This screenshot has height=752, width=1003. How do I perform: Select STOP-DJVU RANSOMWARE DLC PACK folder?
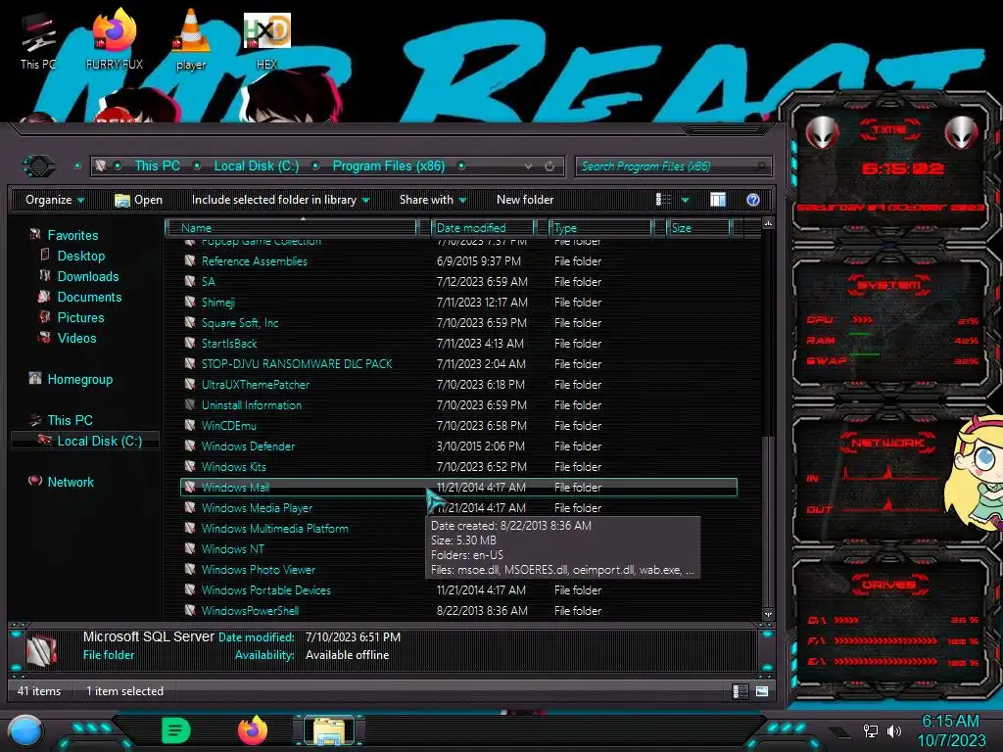(x=297, y=364)
